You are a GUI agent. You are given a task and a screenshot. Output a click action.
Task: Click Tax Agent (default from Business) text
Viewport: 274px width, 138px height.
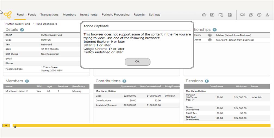coord(235,40)
